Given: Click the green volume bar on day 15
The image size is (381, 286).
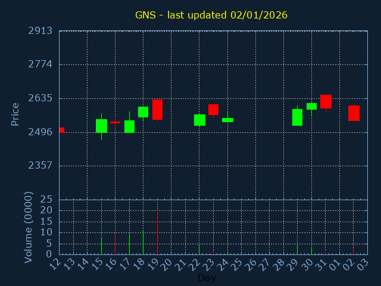Looking at the screenshot, I should [x=101, y=246].
